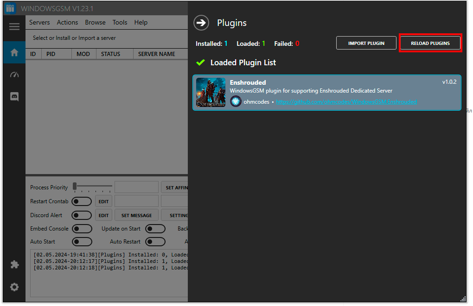
Task: Click the ohmcodes author avatar
Action: click(x=236, y=101)
